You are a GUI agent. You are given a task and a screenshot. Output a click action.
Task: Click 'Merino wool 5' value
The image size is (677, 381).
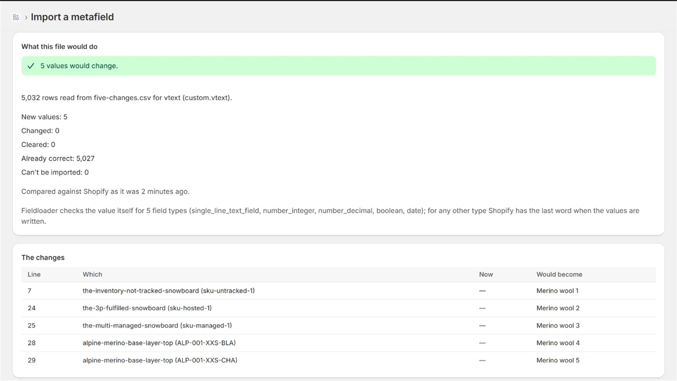558,360
